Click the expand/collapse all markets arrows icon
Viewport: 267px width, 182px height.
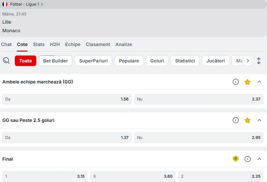tap(259, 60)
